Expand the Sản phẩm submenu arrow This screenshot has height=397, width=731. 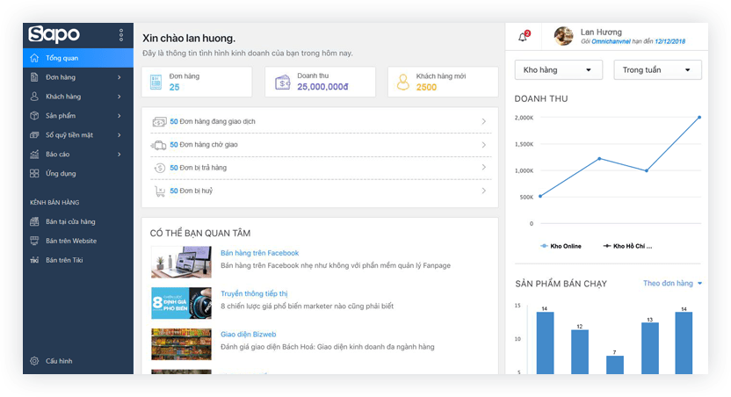point(119,116)
